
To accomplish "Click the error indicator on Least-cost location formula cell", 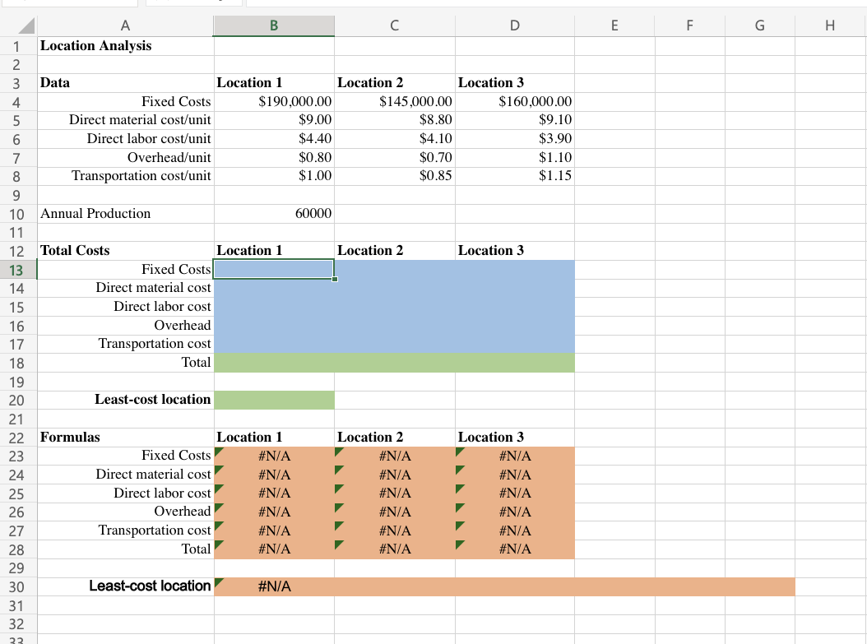I will pos(218,582).
